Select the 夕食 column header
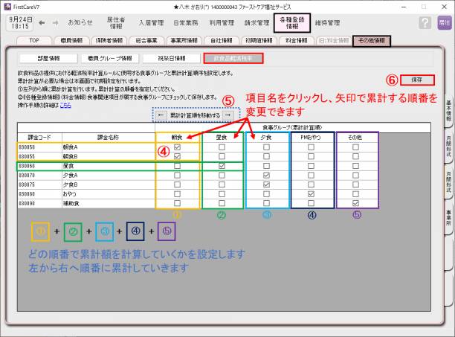 click(266, 138)
